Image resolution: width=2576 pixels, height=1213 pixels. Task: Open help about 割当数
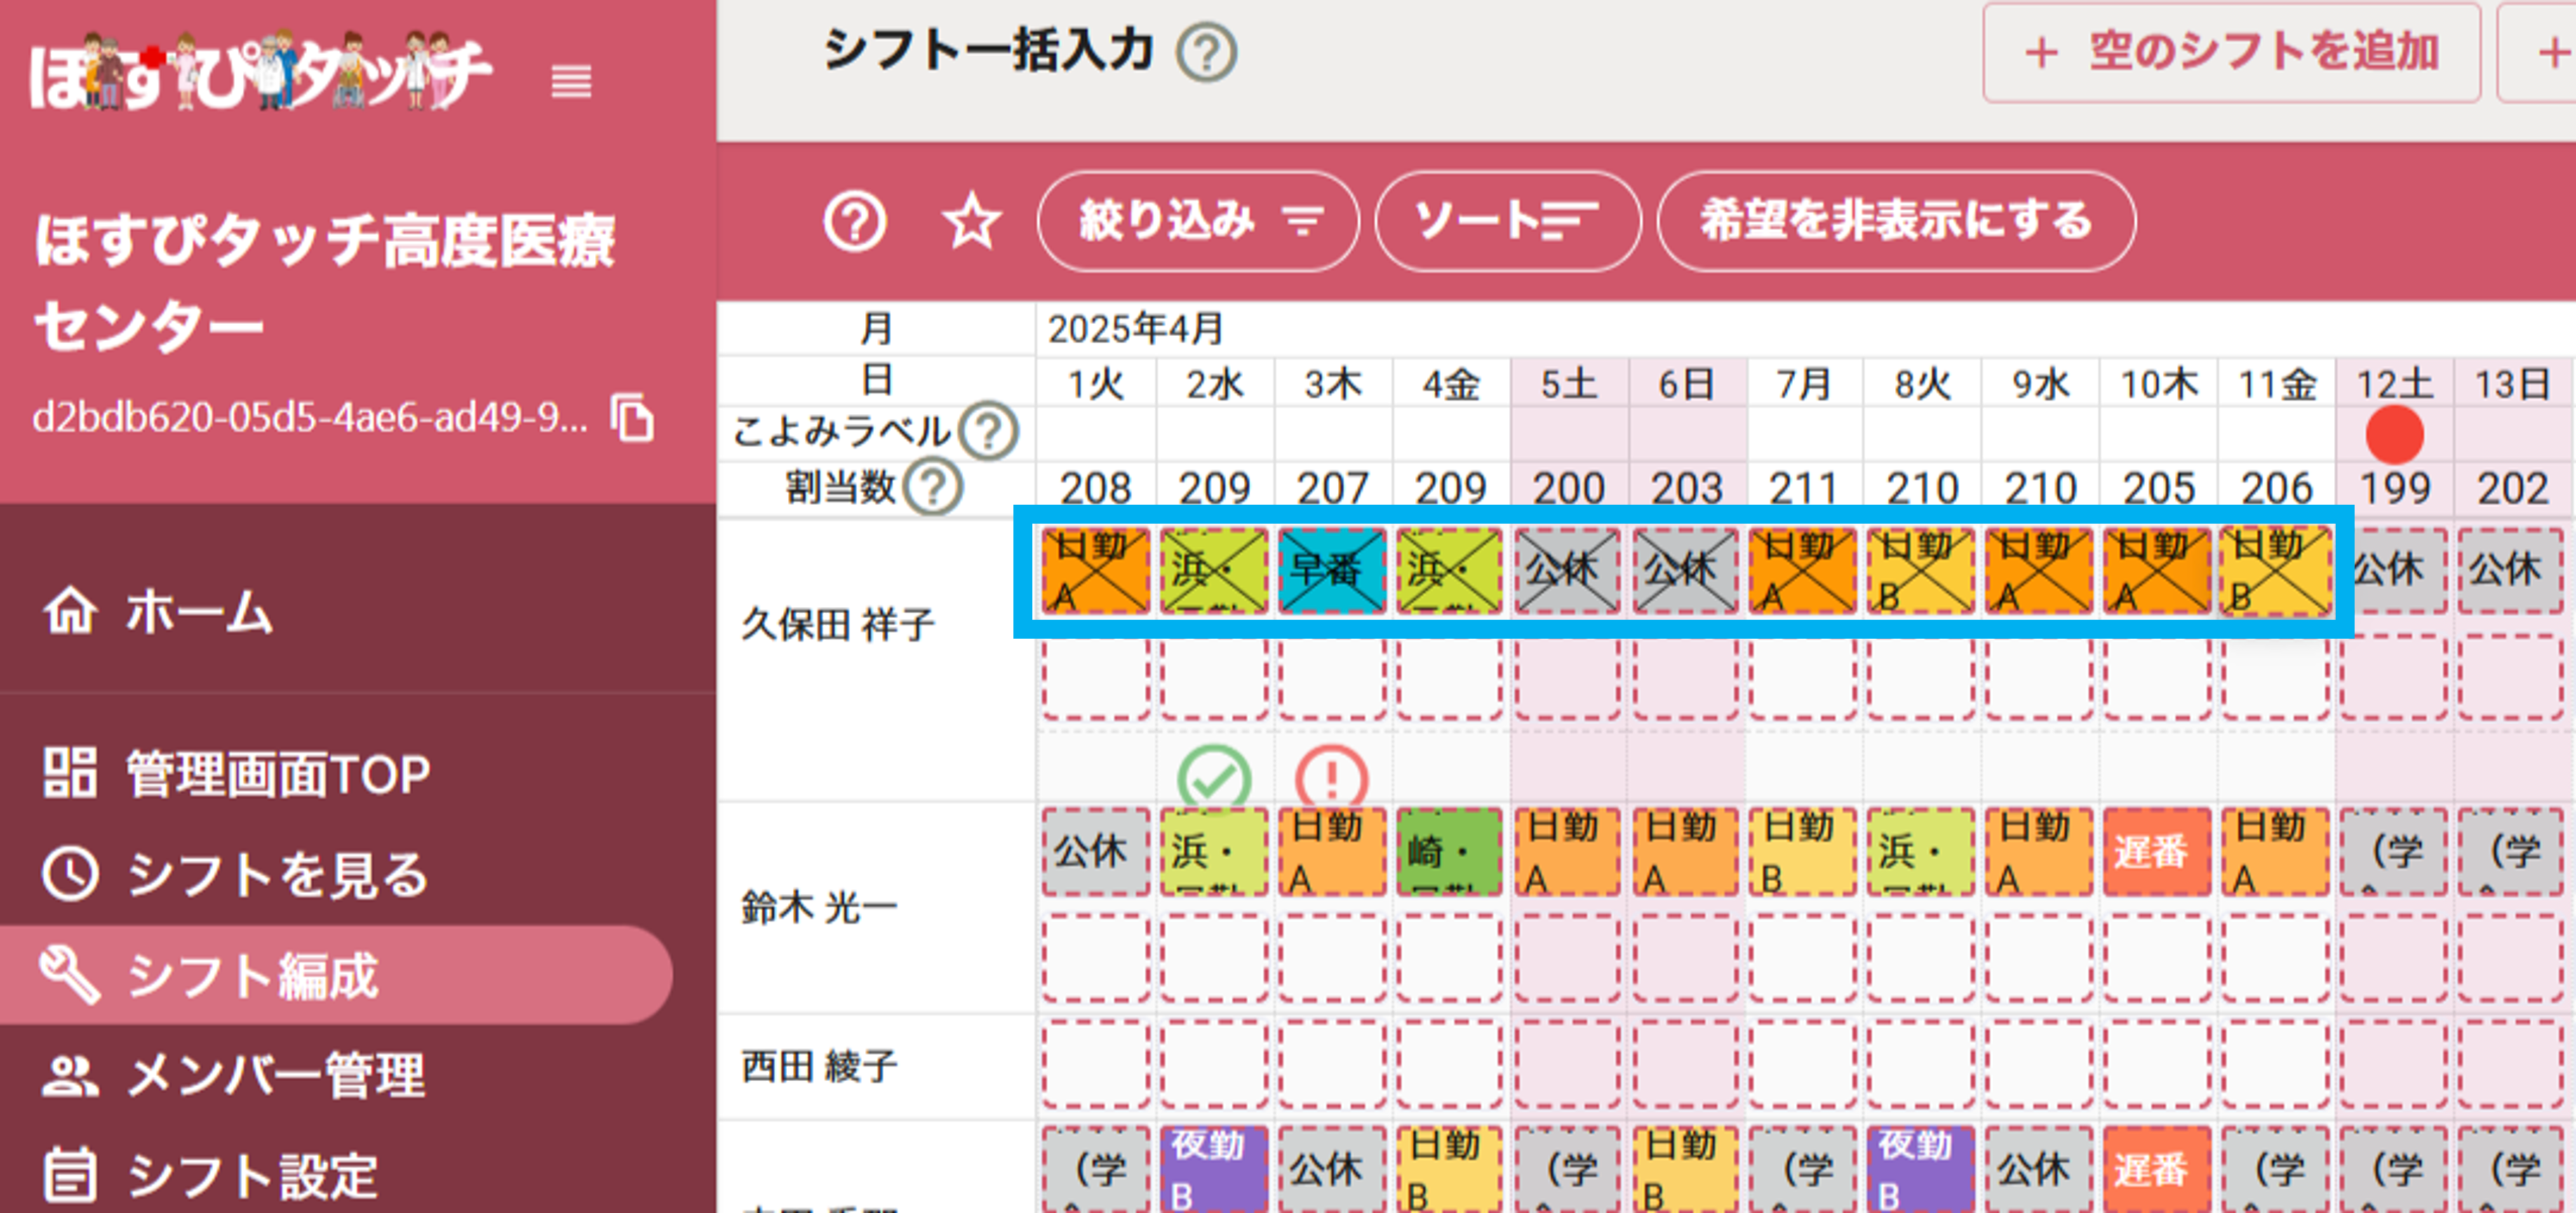click(931, 489)
